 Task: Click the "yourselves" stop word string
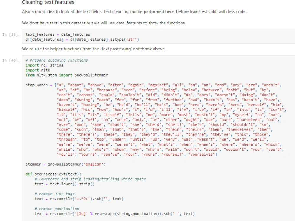pos(202,154)
